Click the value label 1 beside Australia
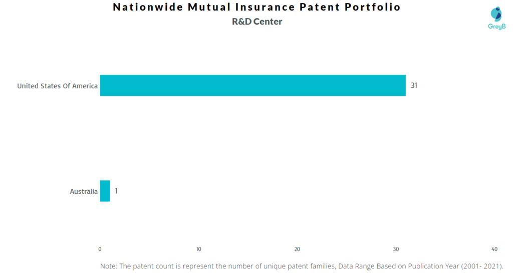 click(116, 191)
